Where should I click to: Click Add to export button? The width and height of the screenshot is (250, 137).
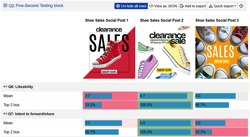pos(192,6)
